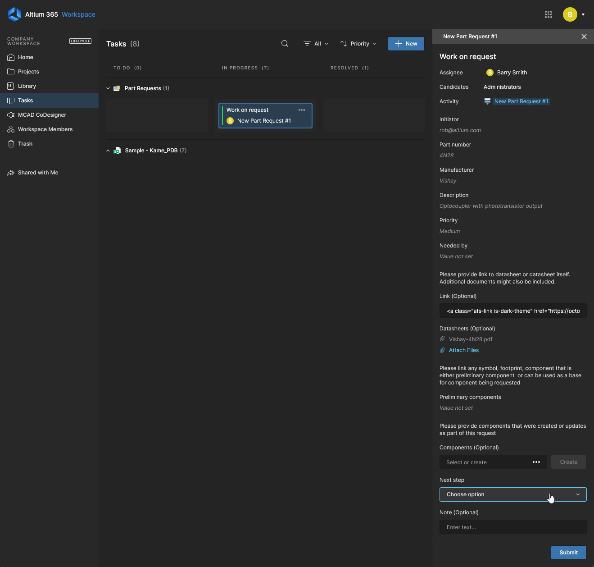Click the search magnifier icon in Tasks

tap(285, 44)
